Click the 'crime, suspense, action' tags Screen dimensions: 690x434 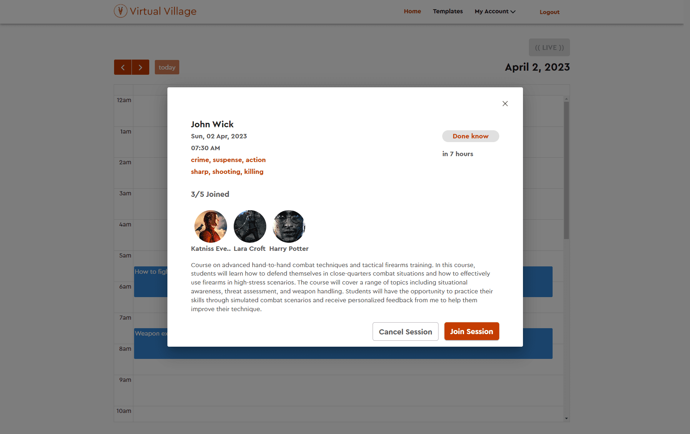pyautogui.click(x=228, y=160)
